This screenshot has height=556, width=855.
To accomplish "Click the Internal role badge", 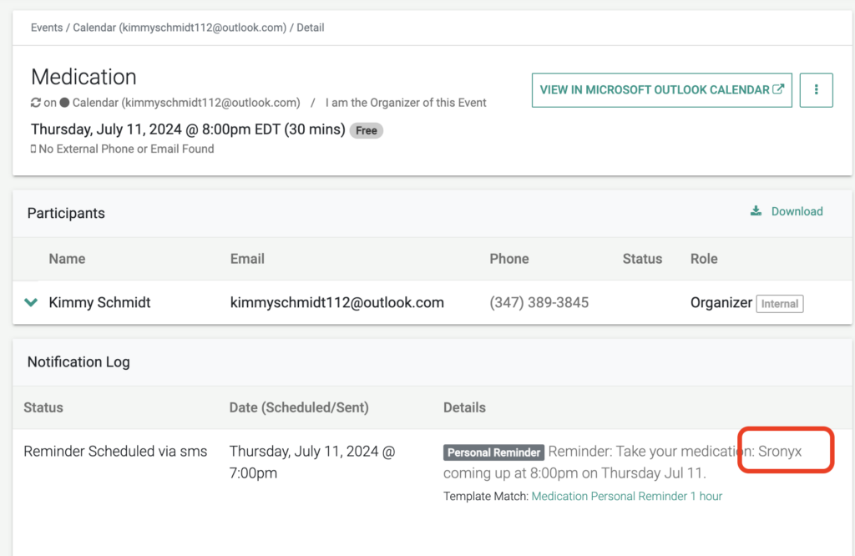I will [779, 304].
